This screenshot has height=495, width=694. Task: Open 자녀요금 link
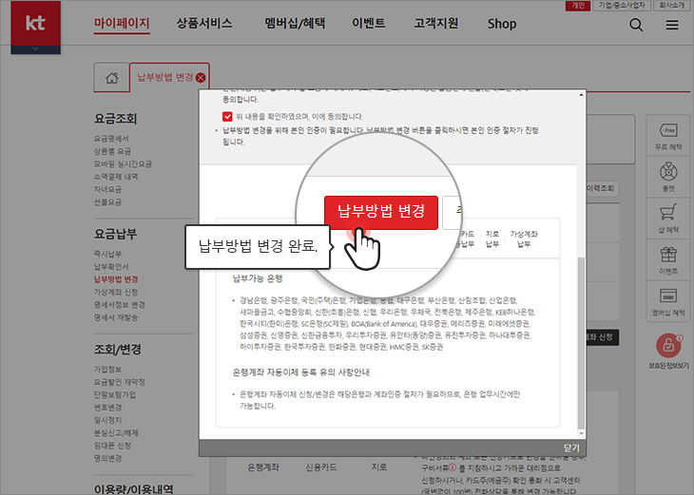point(107,189)
